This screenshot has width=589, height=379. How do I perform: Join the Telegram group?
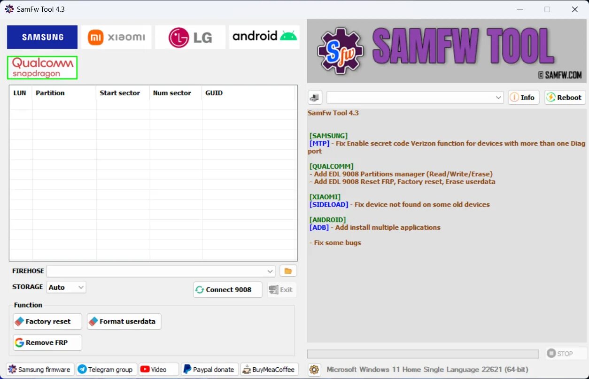[x=106, y=369]
